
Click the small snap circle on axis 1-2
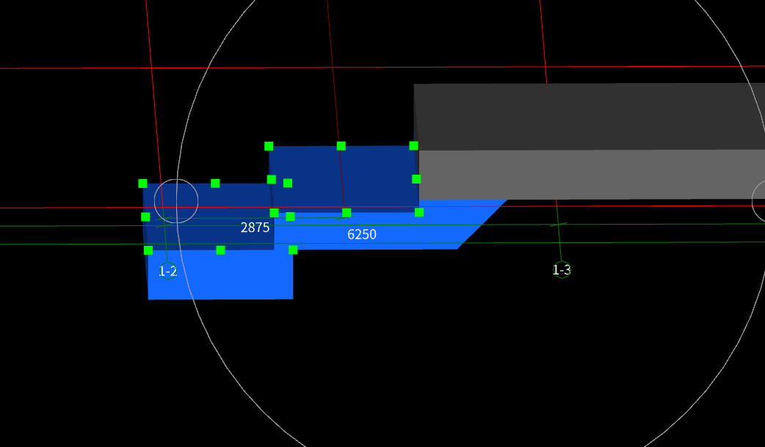point(176,201)
